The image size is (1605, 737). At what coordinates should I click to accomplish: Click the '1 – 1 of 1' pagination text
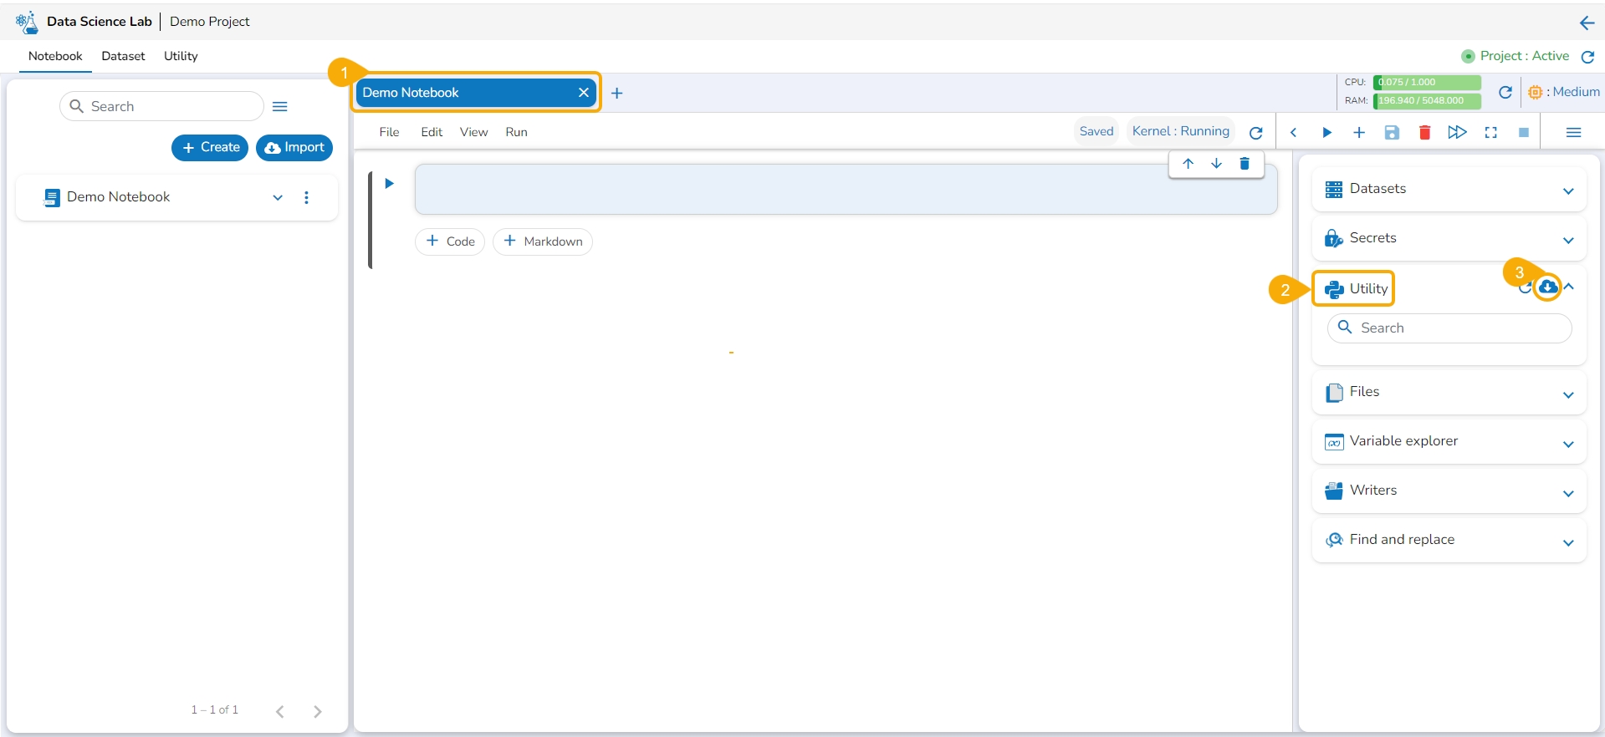coord(214,710)
